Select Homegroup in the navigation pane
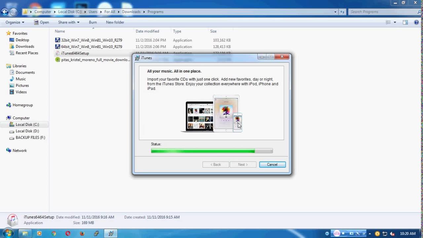Image resolution: width=423 pixels, height=238 pixels. click(x=22, y=105)
